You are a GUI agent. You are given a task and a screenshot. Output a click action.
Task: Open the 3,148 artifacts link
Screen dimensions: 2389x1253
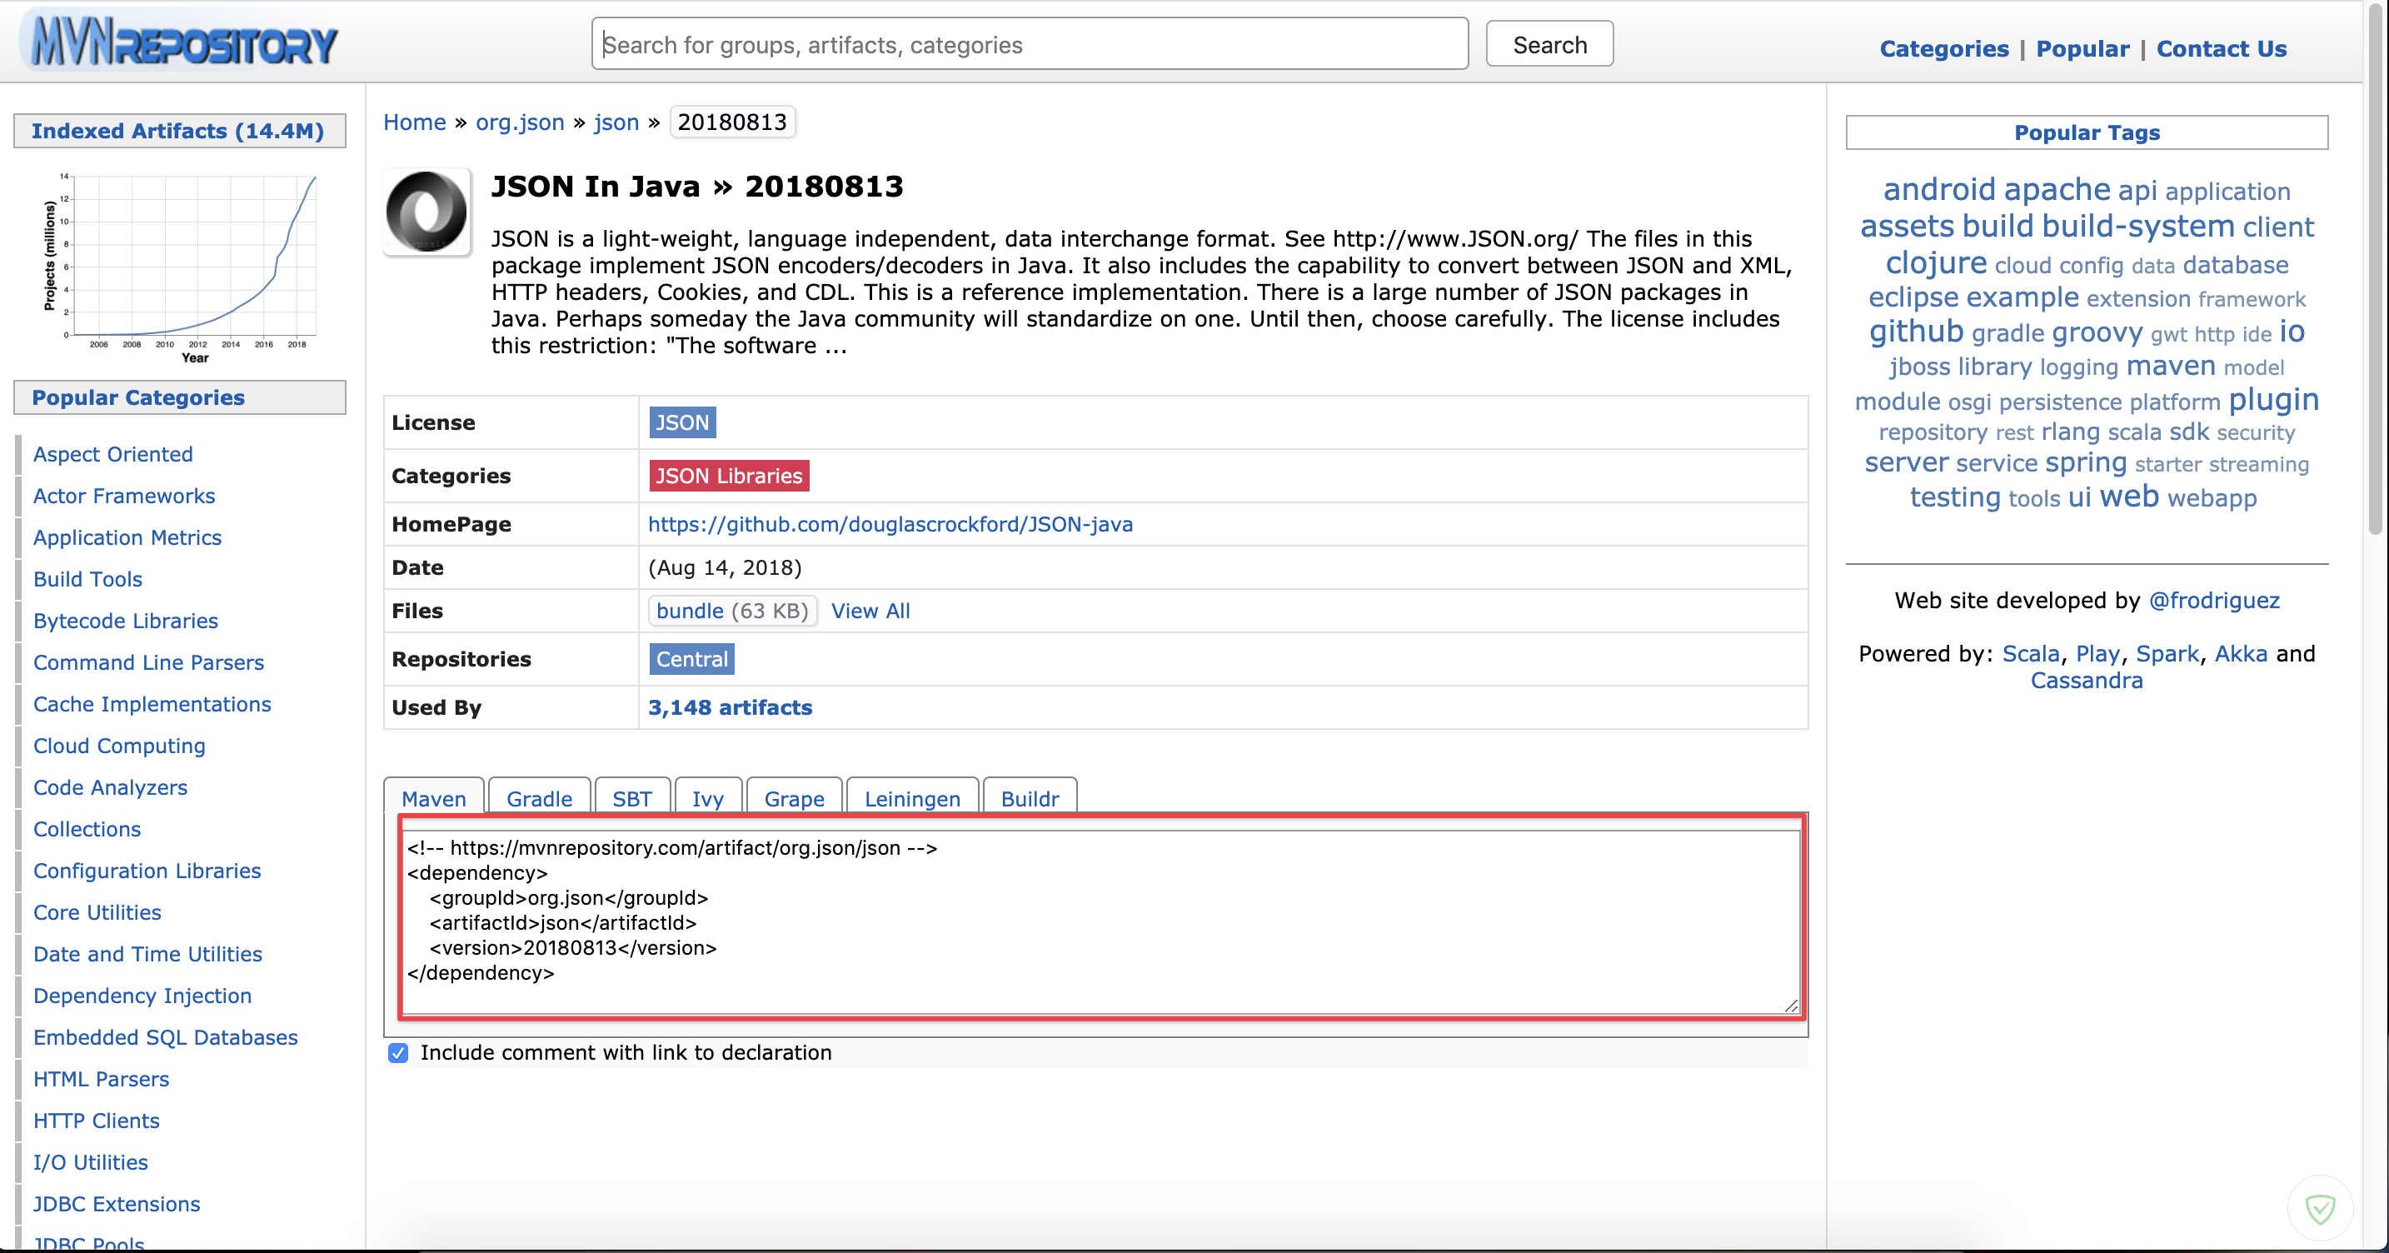coord(729,707)
